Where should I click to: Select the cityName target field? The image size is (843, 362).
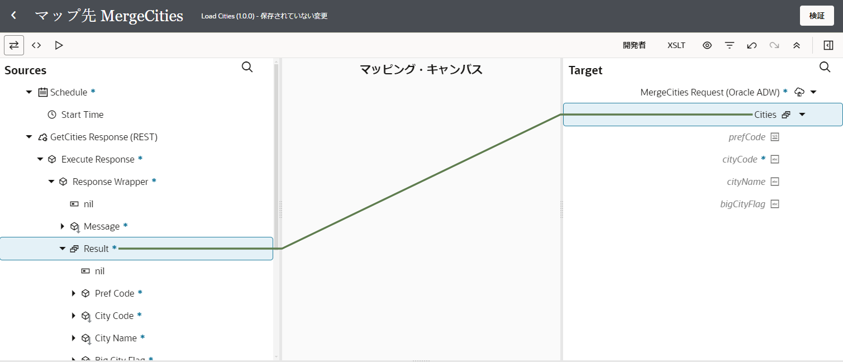(746, 182)
